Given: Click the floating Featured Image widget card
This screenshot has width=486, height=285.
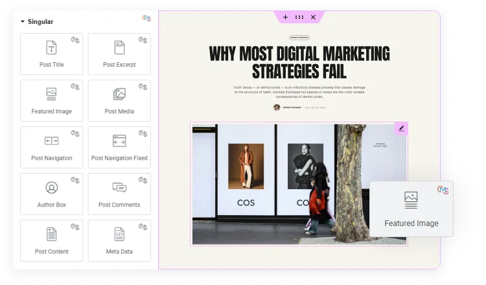Looking at the screenshot, I should (x=411, y=209).
